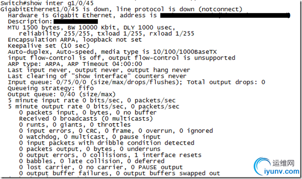Click the 'Keepalive set (10 sec)' line

49,46
